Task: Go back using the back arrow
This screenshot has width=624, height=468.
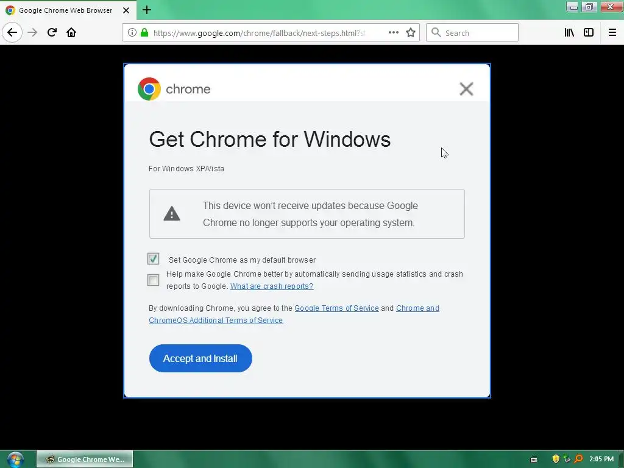Action: (x=12, y=33)
